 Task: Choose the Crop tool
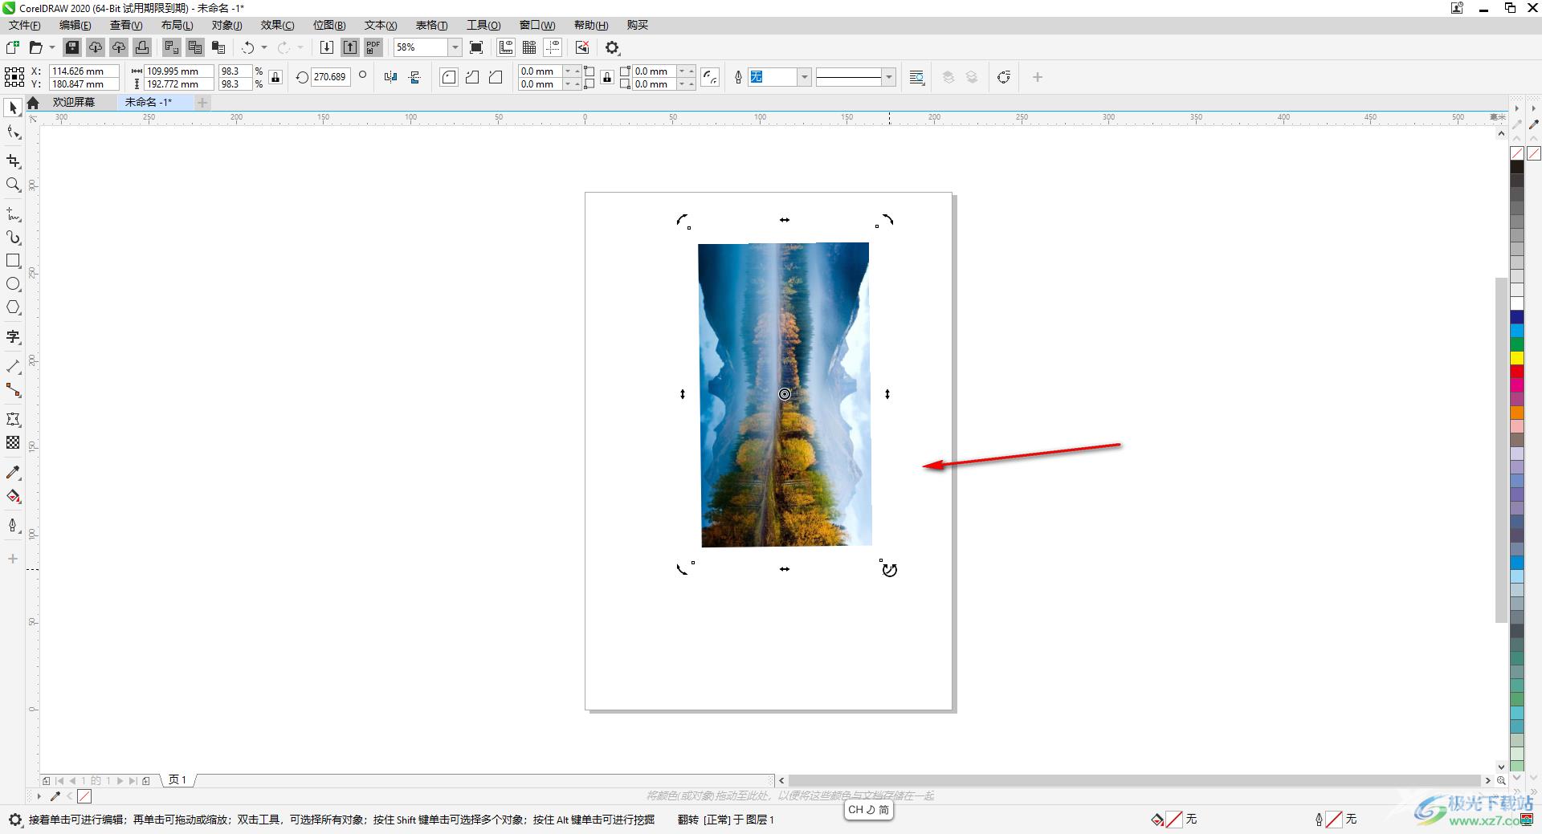13,161
